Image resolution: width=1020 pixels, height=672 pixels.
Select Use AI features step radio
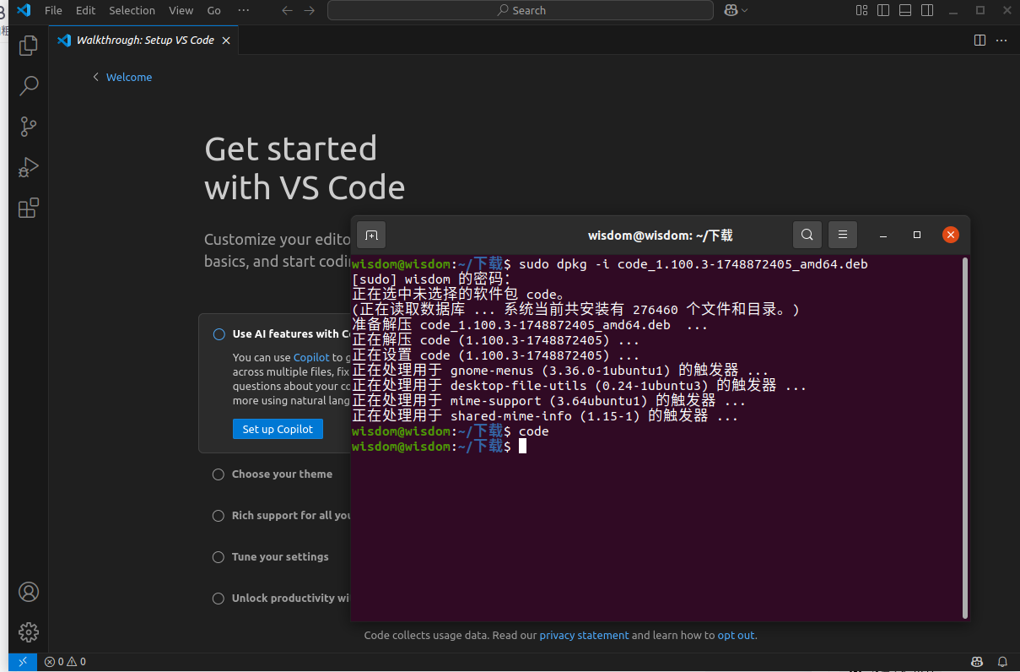coord(219,333)
